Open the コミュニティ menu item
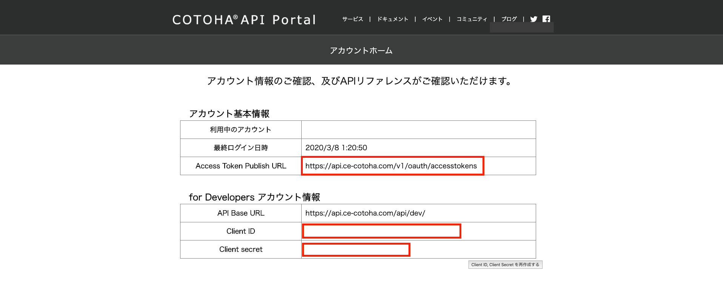This screenshot has height=282, width=723. coord(472,19)
